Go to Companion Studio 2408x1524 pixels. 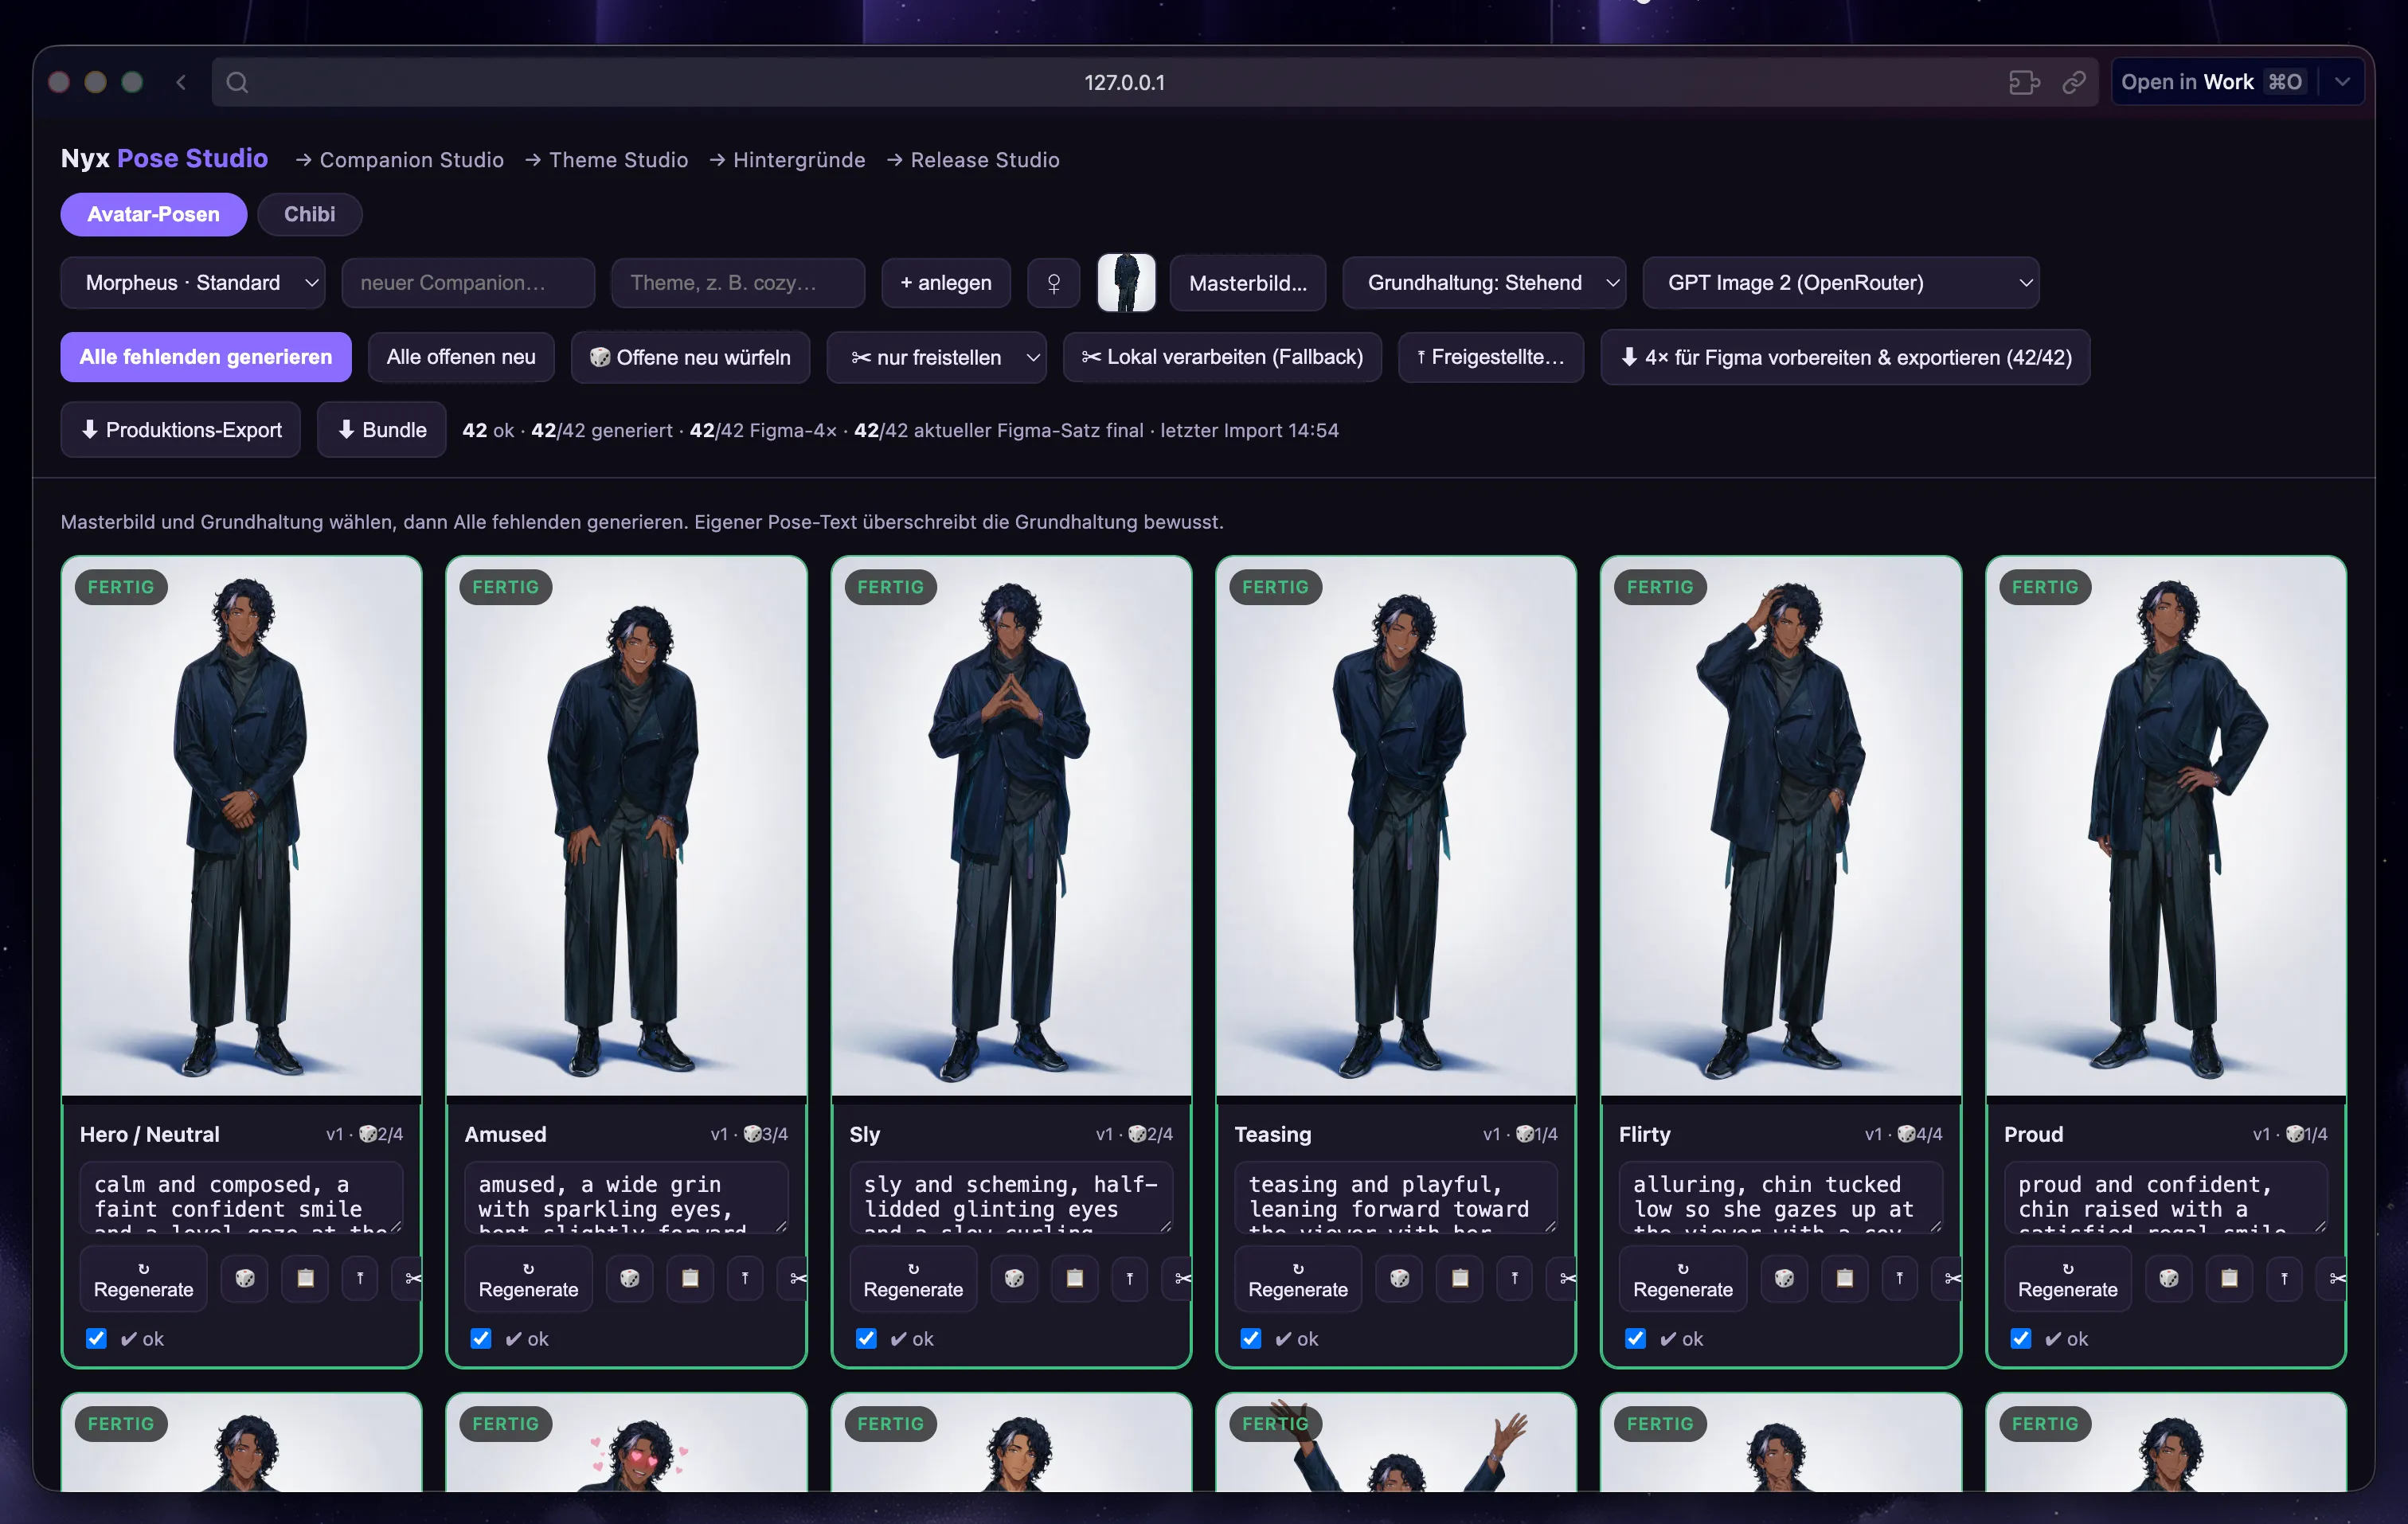(400, 160)
